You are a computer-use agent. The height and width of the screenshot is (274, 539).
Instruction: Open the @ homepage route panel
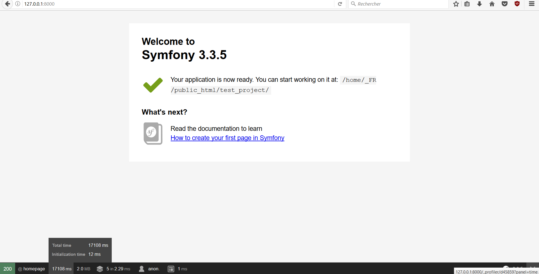[x=31, y=269]
